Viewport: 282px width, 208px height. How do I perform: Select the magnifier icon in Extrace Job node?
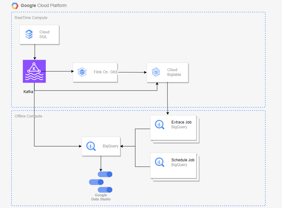(x=159, y=125)
